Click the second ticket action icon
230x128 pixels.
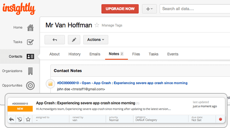(20, 120)
